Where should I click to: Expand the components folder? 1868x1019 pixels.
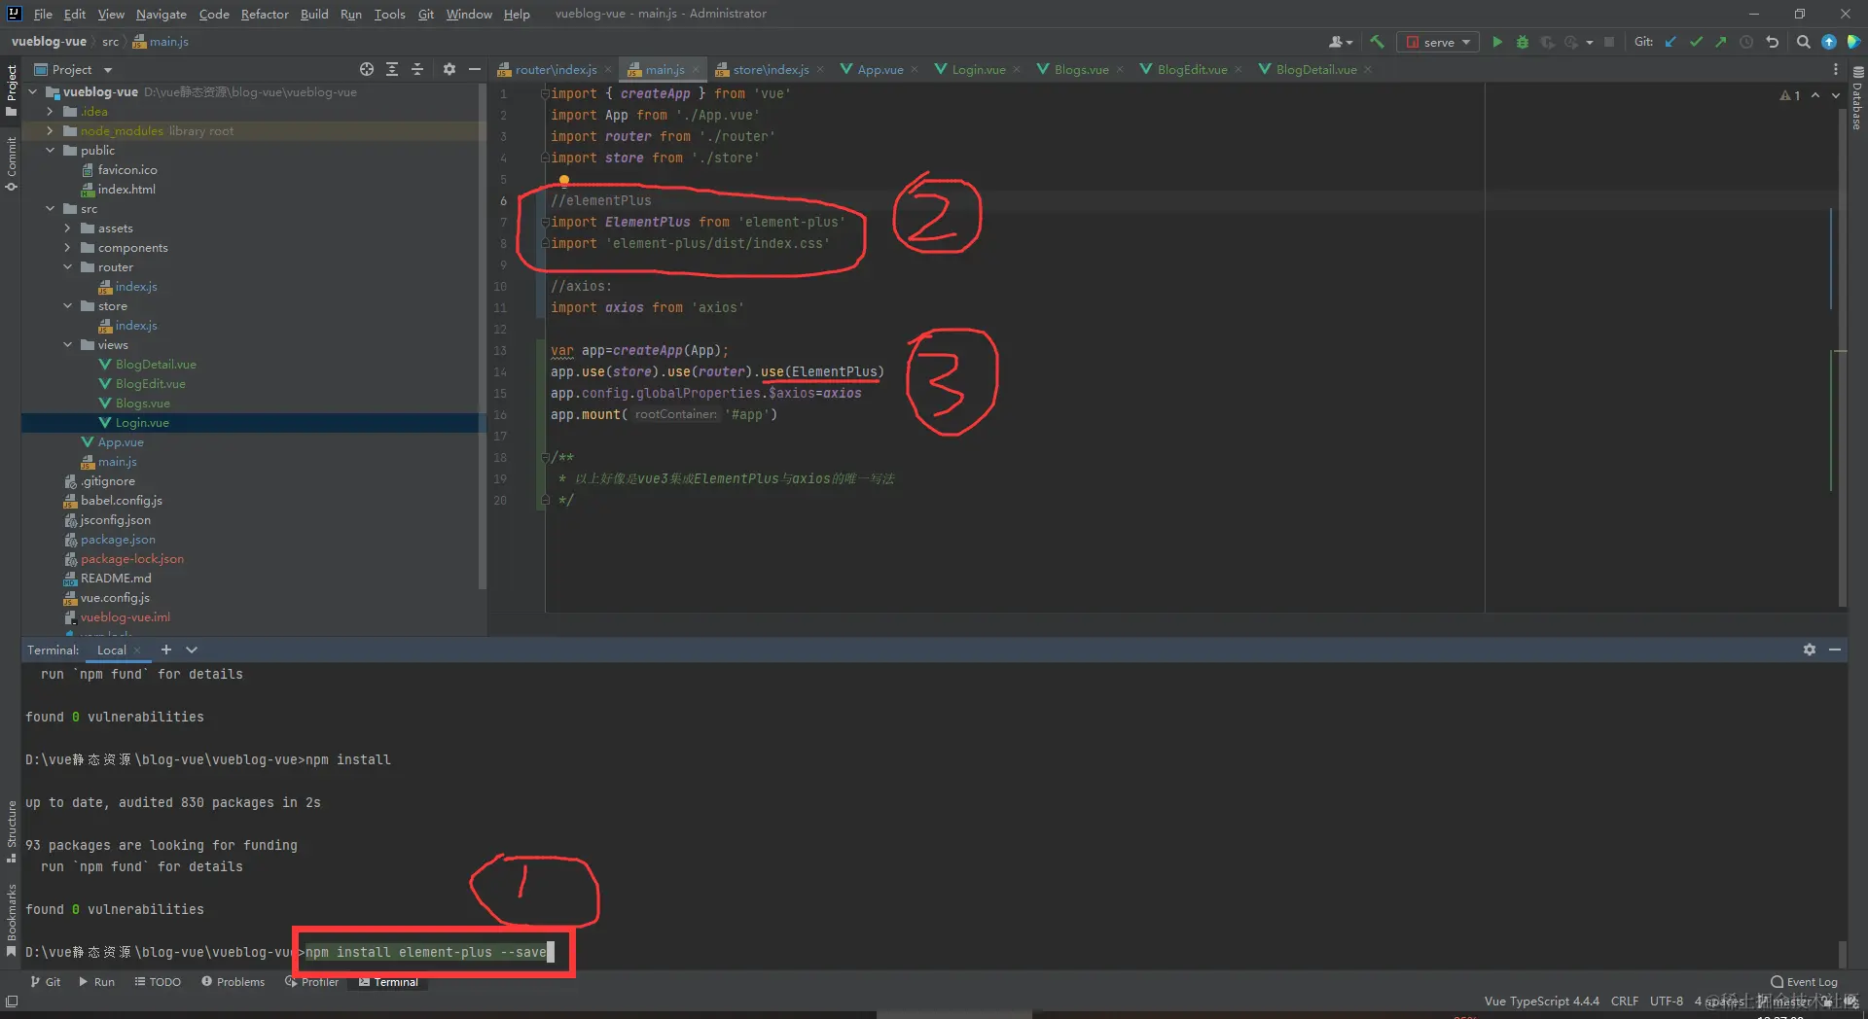point(67,248)
